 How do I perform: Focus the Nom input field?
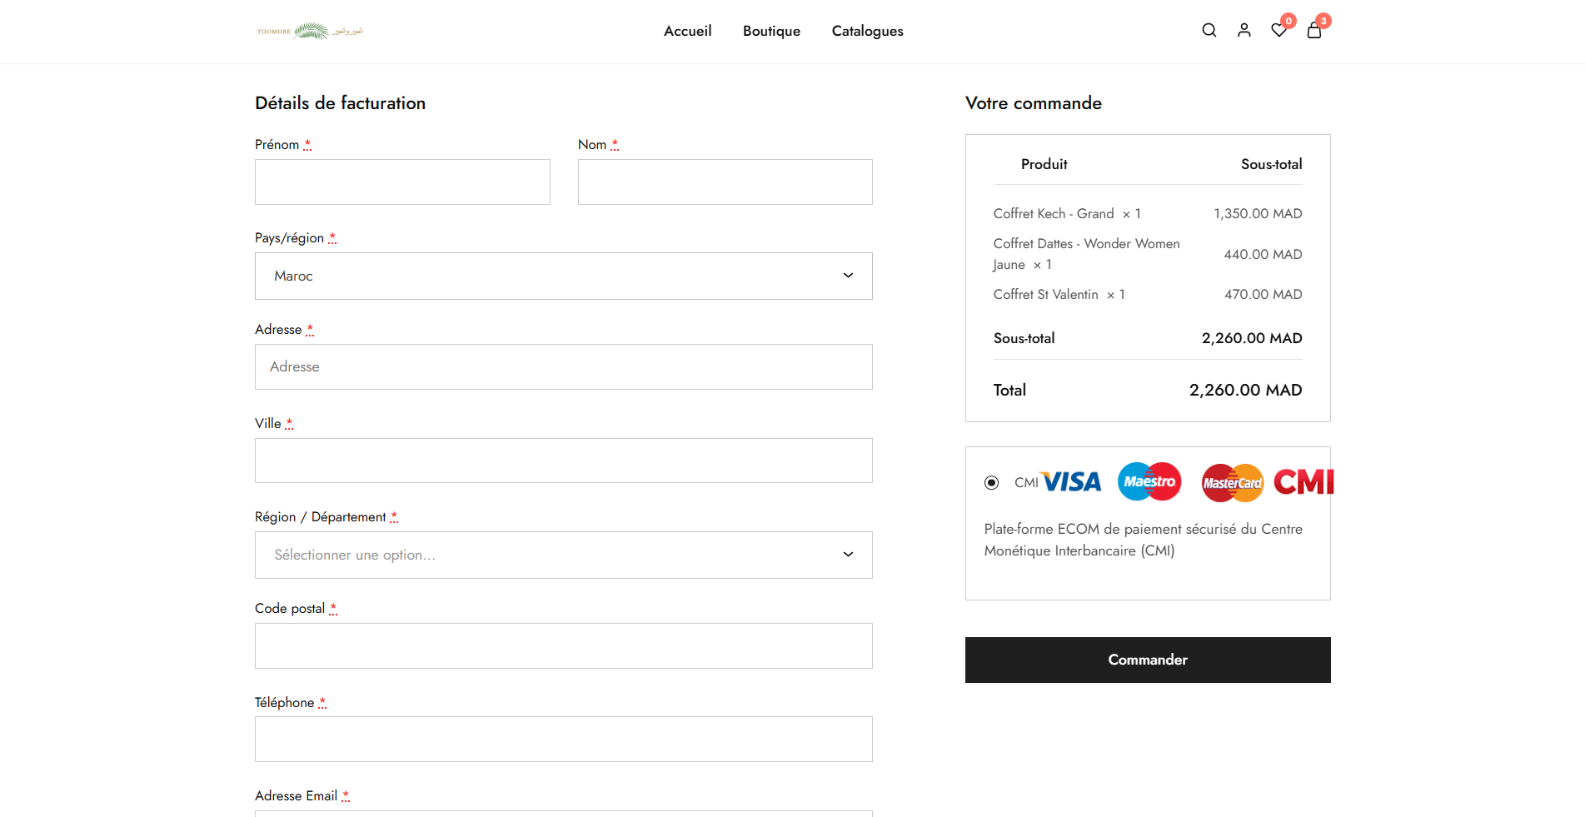[725, 182]
